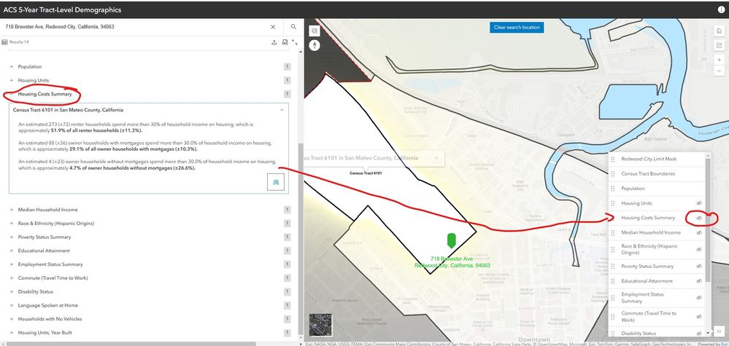Toggle visibility of Median Household Income layer
The height and width of the screenshot is (346, 729).
[699, 233]
